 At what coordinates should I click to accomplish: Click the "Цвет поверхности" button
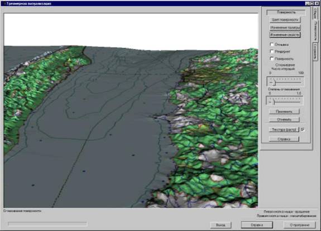285,20
